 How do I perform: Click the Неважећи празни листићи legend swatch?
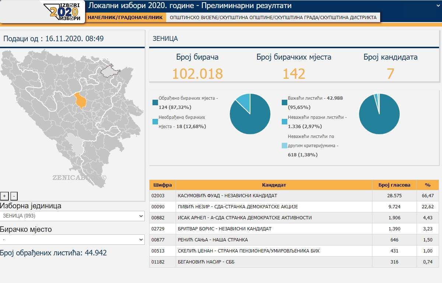tap(284, 121)
